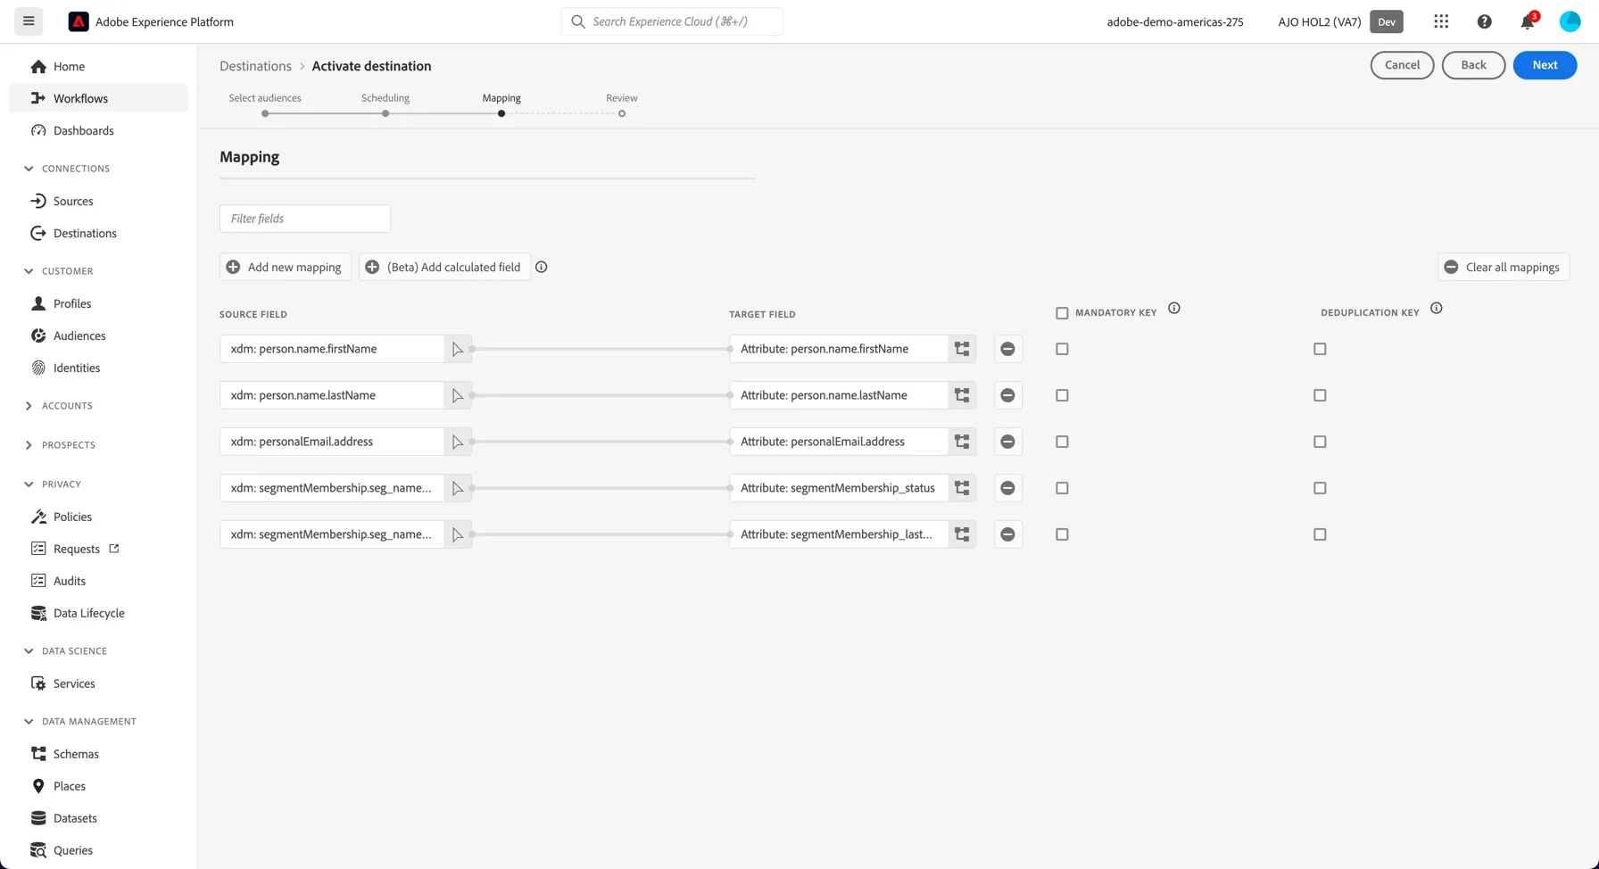The width and height of the screenshot is (1599, 869).
Task: Show Deduplication Key info tooltip
Action: pyautogui.click(x=1437, y=309)
